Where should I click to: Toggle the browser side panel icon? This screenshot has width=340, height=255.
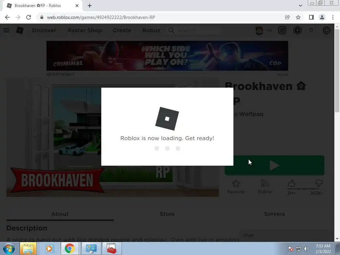coord(311,17)
